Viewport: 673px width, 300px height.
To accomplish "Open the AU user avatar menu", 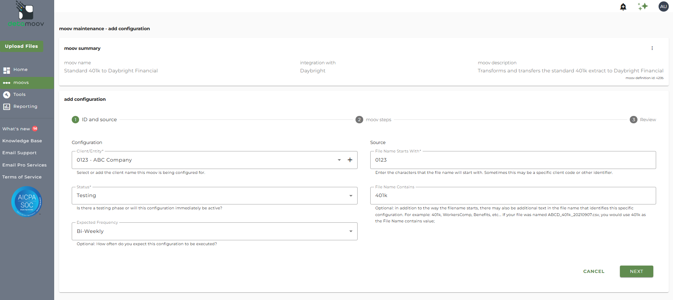I will pos(663,7).
